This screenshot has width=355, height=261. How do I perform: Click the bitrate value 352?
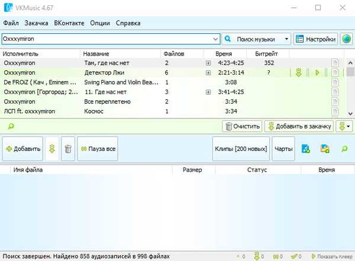[269, 63]
